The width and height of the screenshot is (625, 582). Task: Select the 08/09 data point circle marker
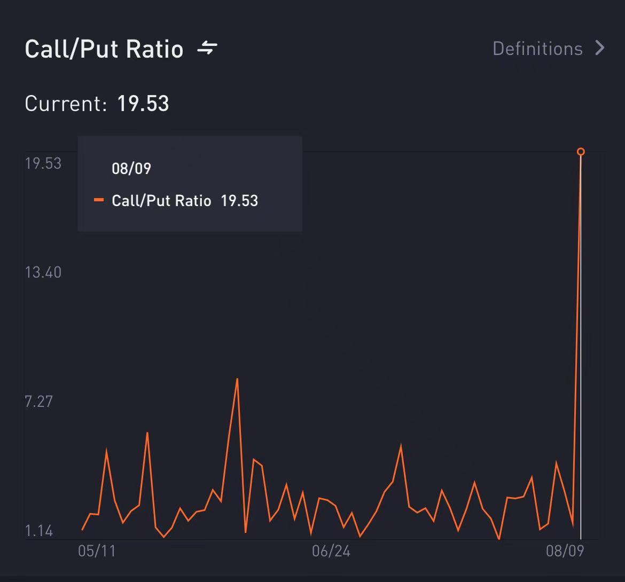point(581,152)
